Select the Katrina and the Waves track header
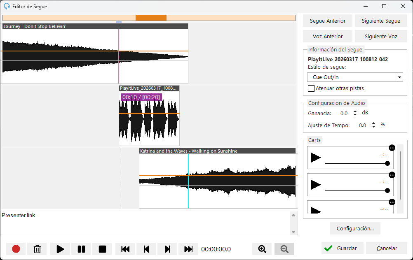This screenshot has width=413, height=260. tap(217, 151)
